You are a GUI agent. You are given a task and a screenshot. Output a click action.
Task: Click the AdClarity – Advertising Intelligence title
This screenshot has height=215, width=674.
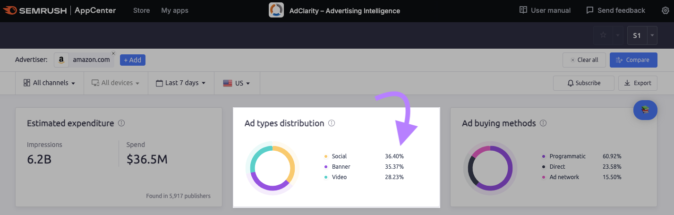(x=344, y=10)
